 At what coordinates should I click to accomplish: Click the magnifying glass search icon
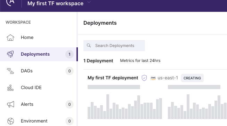pos(89,46)
